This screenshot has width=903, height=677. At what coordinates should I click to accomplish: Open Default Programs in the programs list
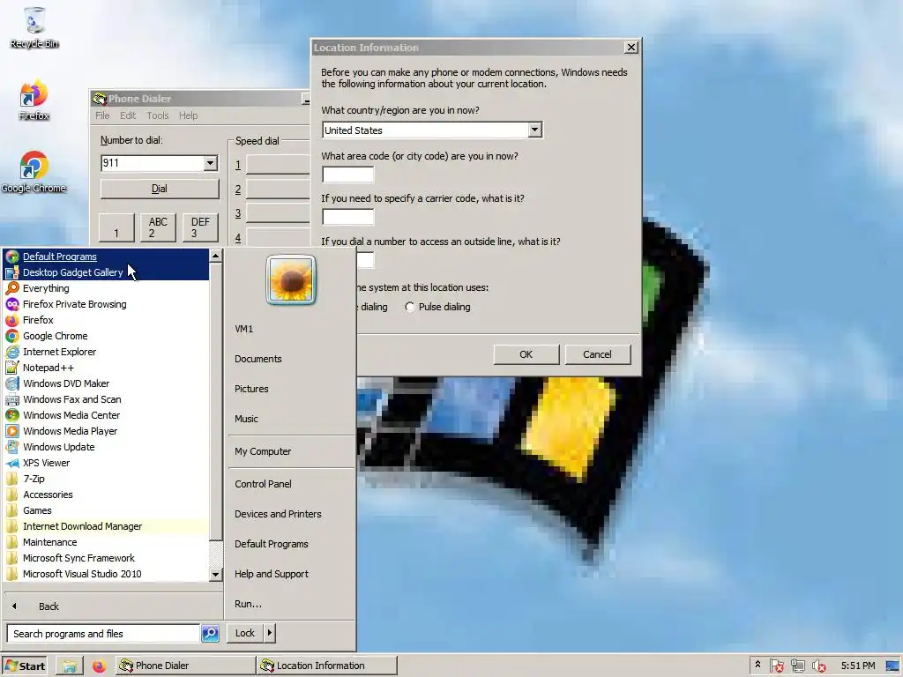coord(106,257)
